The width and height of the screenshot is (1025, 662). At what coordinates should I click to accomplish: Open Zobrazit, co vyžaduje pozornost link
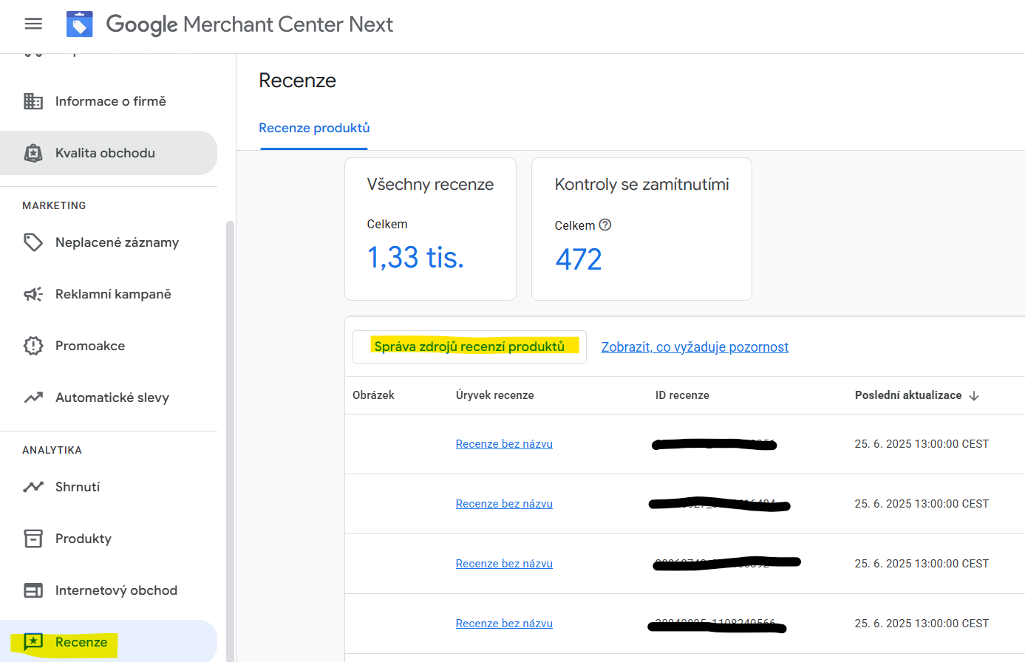tap(695, 347)
